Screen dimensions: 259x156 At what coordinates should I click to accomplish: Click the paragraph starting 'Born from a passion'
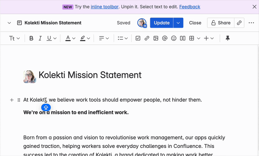(x=124, y=146)
